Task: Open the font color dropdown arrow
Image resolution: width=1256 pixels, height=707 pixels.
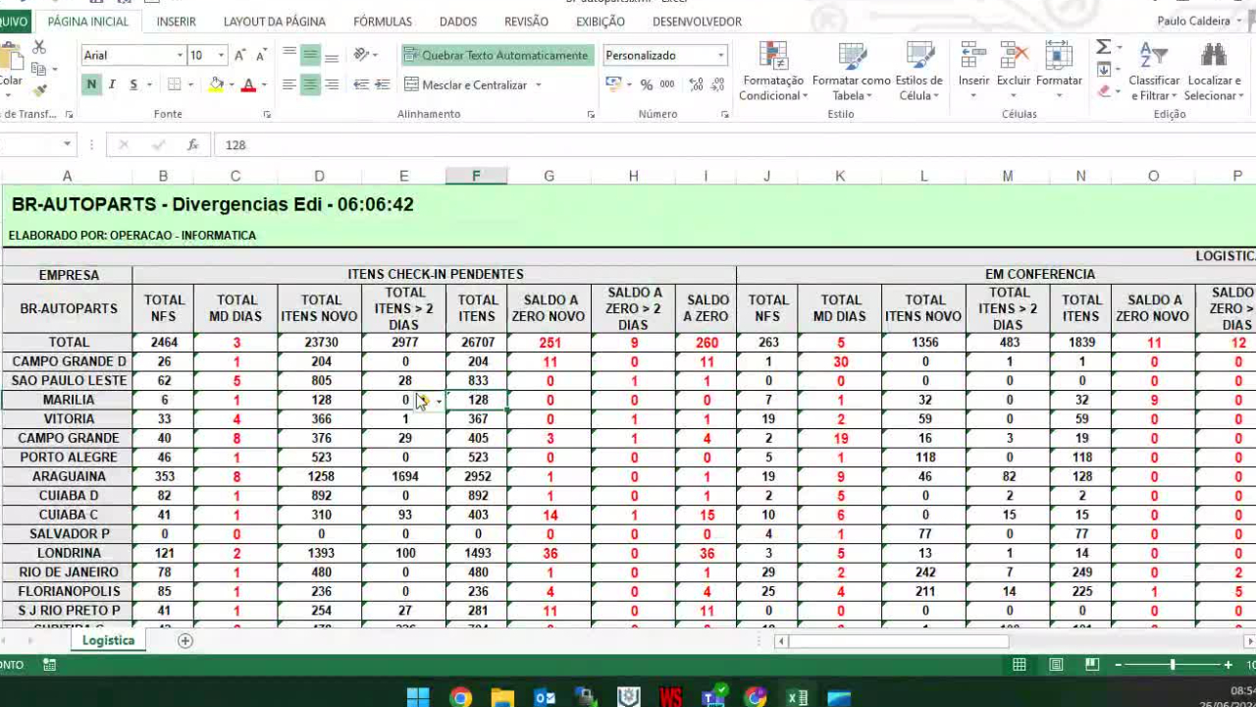Action: point(264,85)
